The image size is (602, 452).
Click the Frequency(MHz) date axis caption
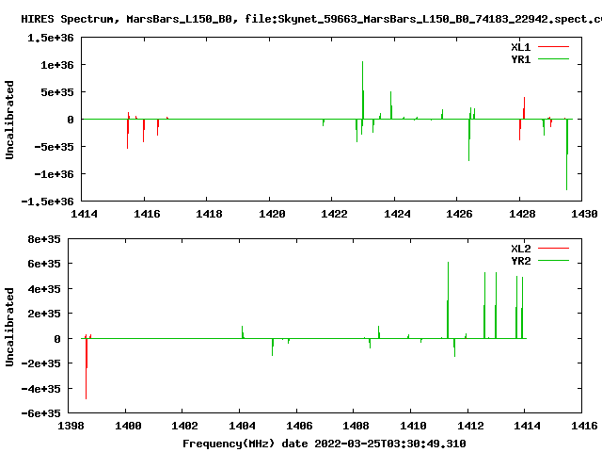click(x=325, y=444)
